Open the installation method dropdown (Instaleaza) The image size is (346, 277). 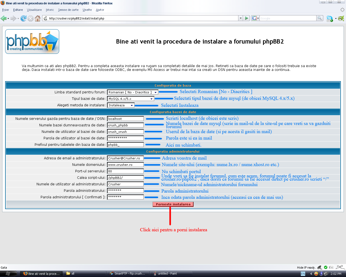tap(121, 105)
